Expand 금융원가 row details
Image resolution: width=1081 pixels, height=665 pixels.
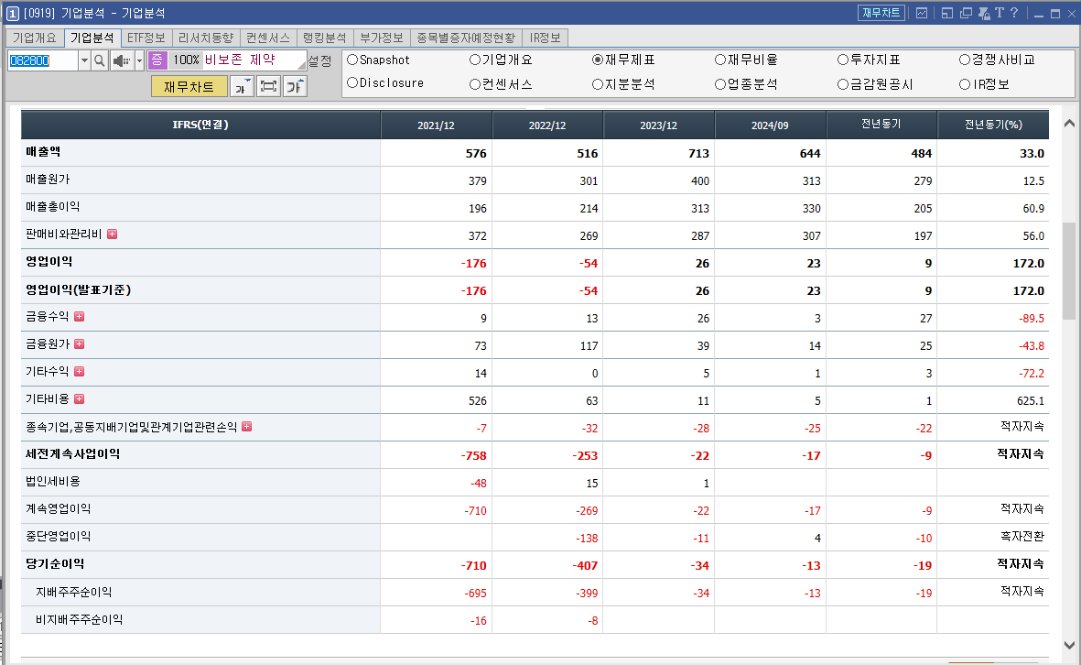click(x=80, y=344)
